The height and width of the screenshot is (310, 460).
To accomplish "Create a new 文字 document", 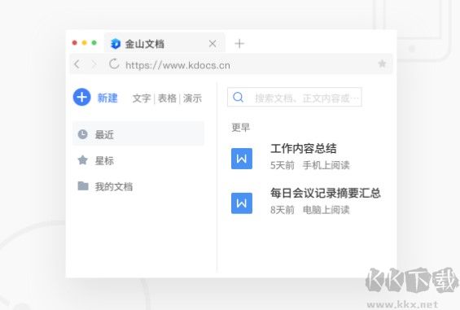I will 142,98.
